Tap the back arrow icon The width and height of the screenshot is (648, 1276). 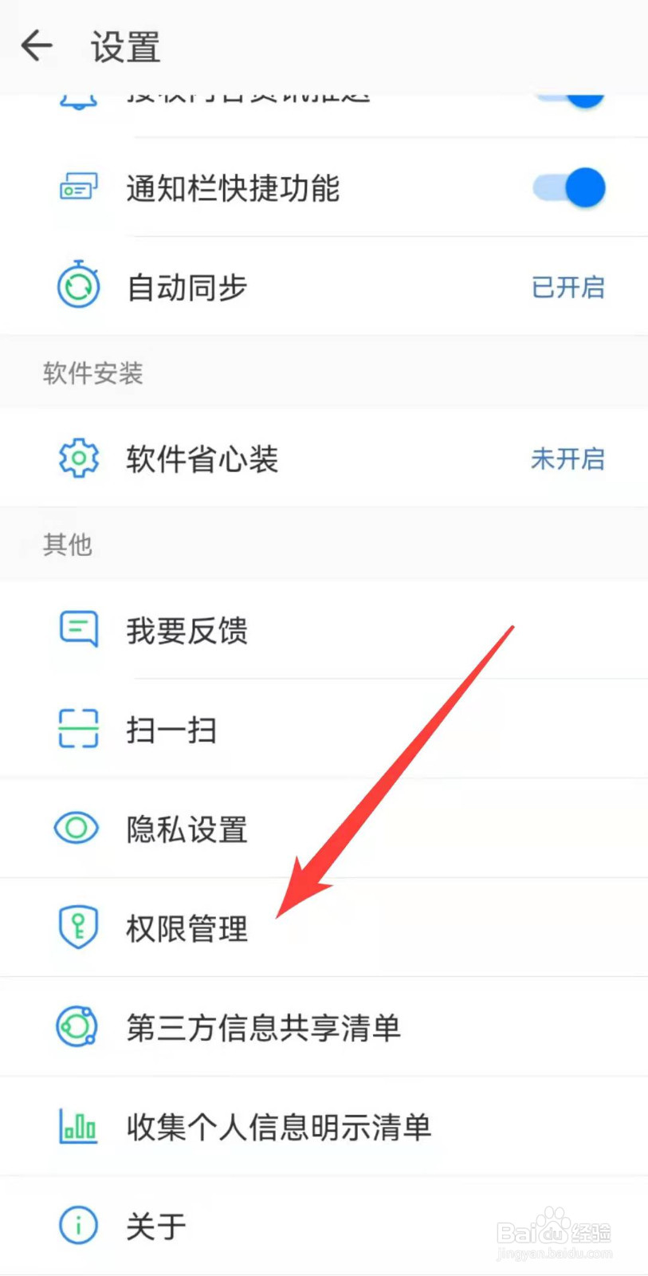37,45
